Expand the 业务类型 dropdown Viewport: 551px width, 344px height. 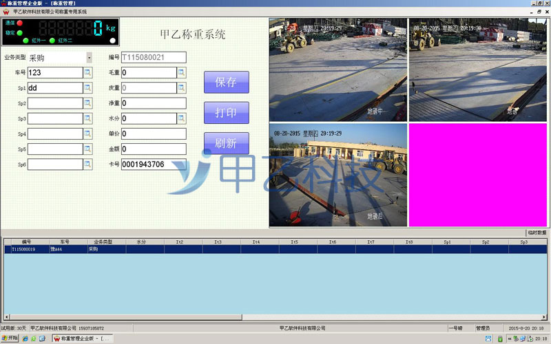pyautogui.click(x=89, y=58)
